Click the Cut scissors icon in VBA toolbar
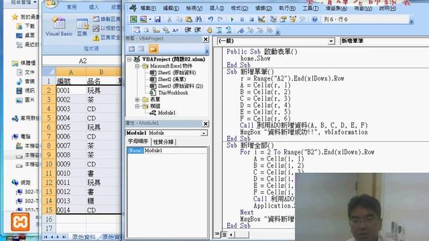 (170, 19)
